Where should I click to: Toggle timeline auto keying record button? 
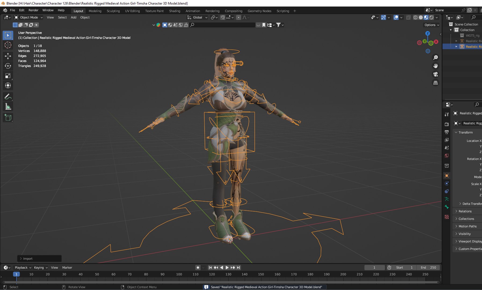tap(198, 267)
